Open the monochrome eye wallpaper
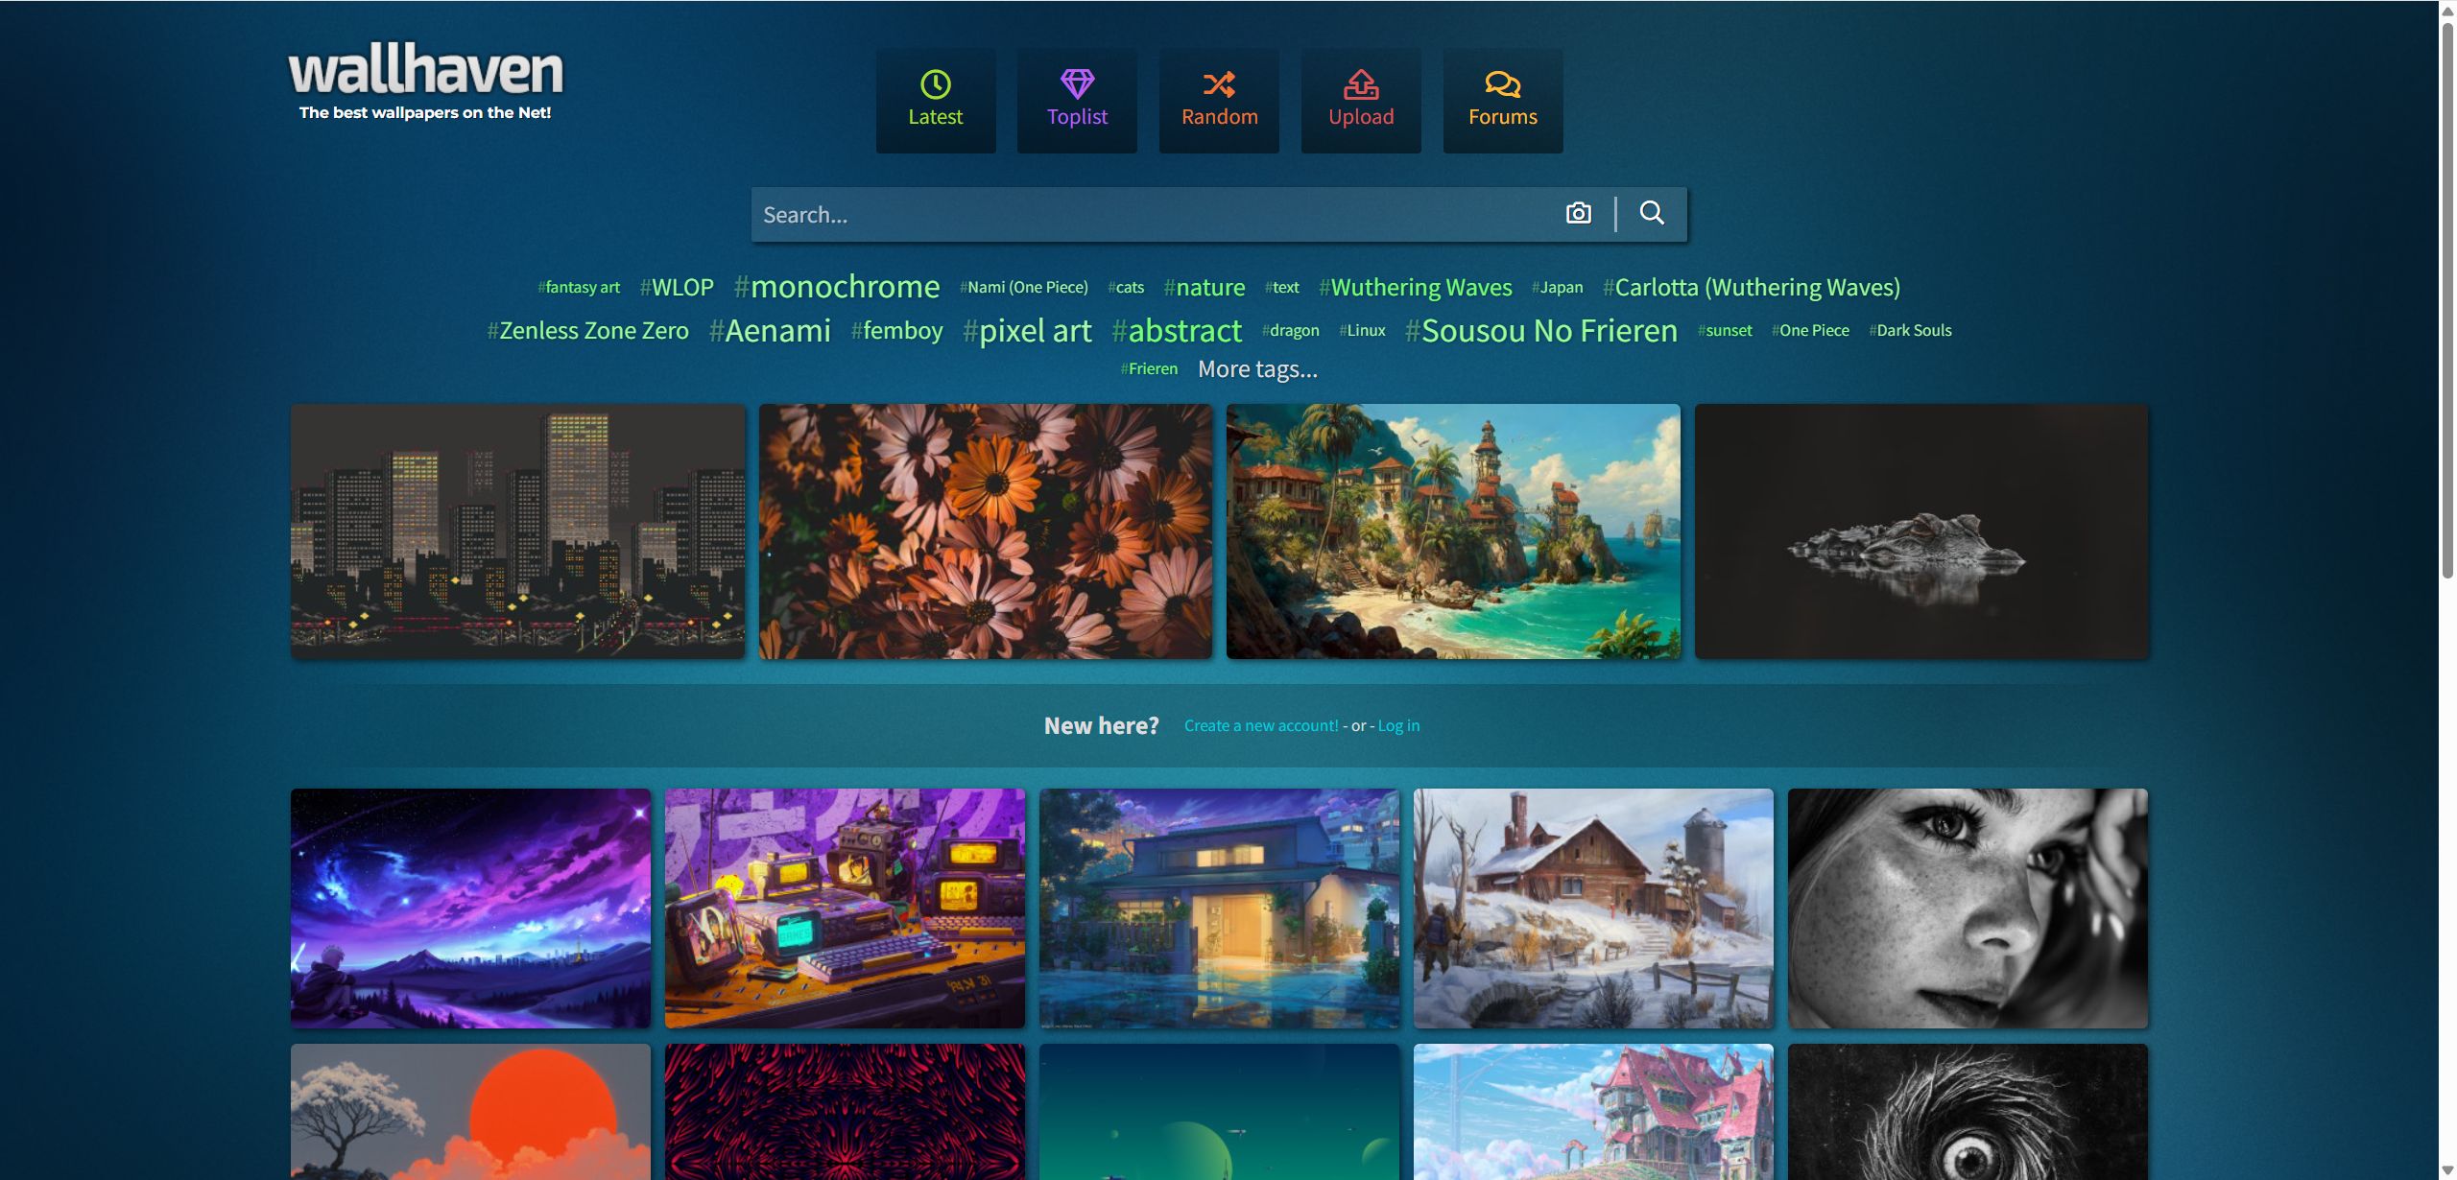Image resolution: width=2457 pixels, height=1180 pixels. pos(1968,1112)
